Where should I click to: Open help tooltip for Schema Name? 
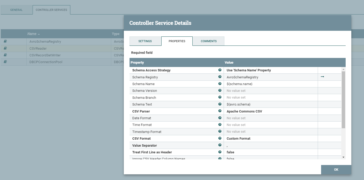click(x=220, y=84)
